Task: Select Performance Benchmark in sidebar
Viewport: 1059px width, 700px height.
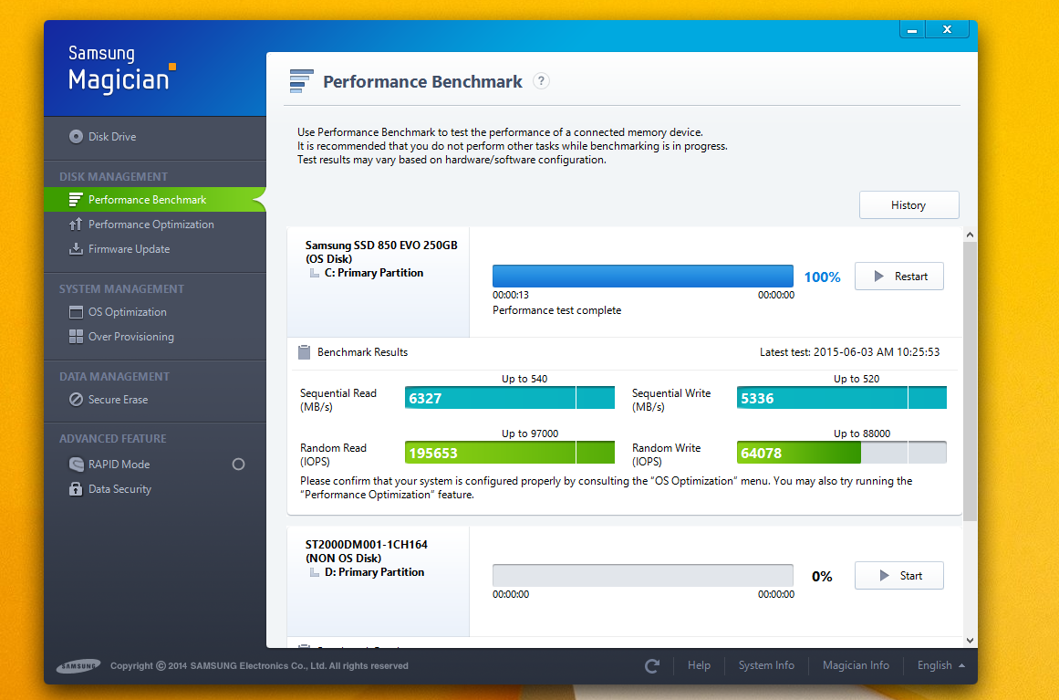Action: pos(155,199)
